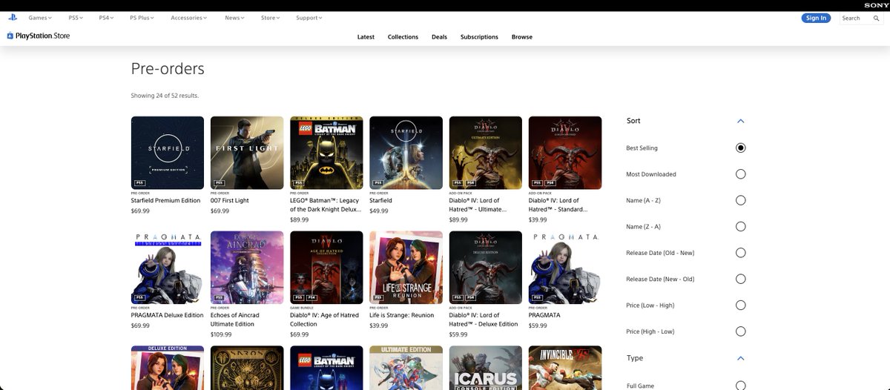Open the Diablo IV Standard Edition cover
Viewport: 890px width, 390px height.
(x=565, y=153)
